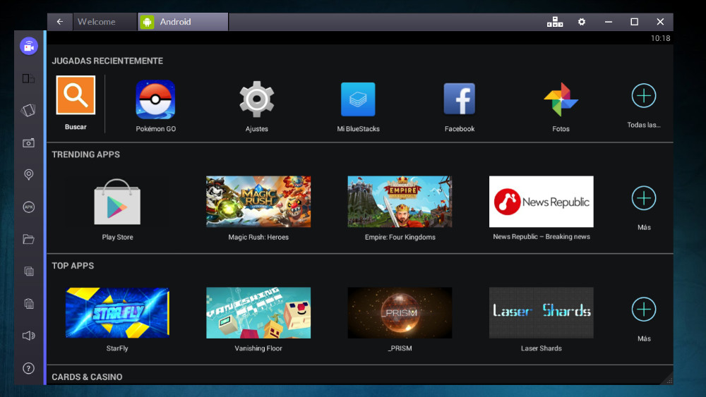Click the Laser Shards label text

tap(542, 348)
